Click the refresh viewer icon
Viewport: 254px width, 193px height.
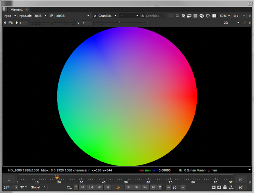pos(201,16)
